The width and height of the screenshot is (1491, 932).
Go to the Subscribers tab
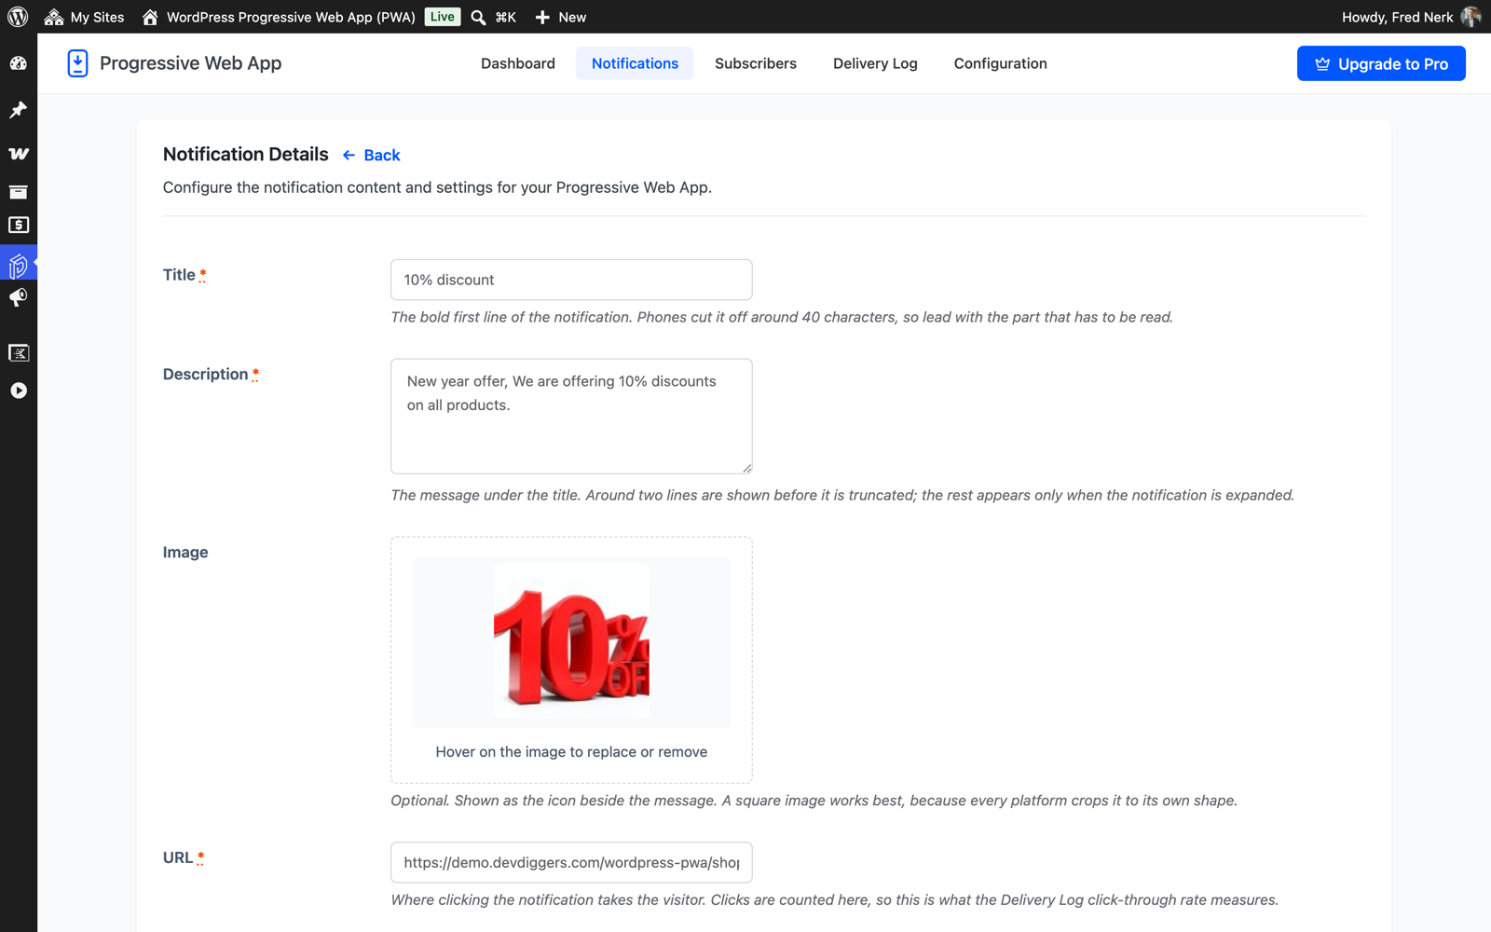pyautogui.click(x=756, y=63)
